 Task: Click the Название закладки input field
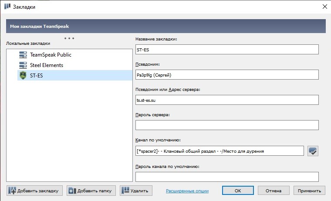click(227, 50)
